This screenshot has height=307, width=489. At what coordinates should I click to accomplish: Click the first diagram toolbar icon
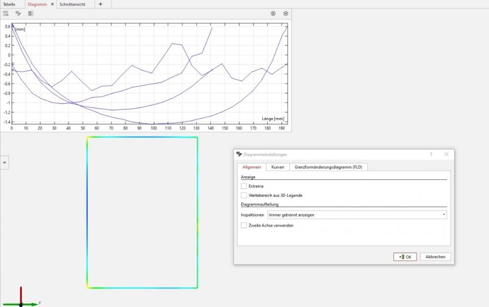click(5, 13)
